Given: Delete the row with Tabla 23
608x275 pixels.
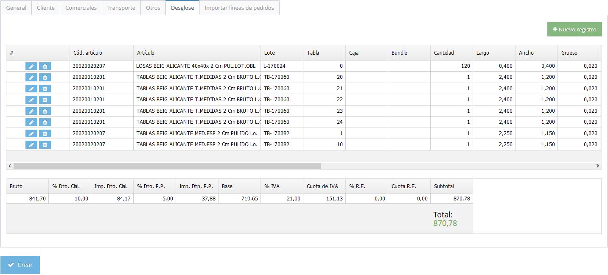Looking at the screenshot, I should tap(45, 111).
